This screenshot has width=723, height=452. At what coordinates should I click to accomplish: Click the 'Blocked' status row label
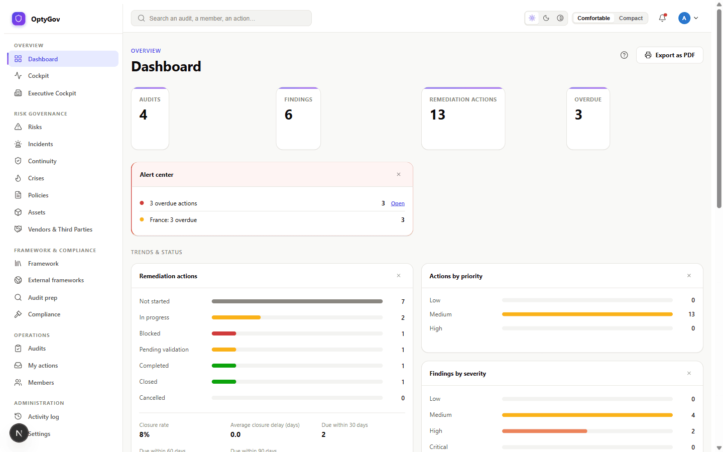tap(150, 333)
